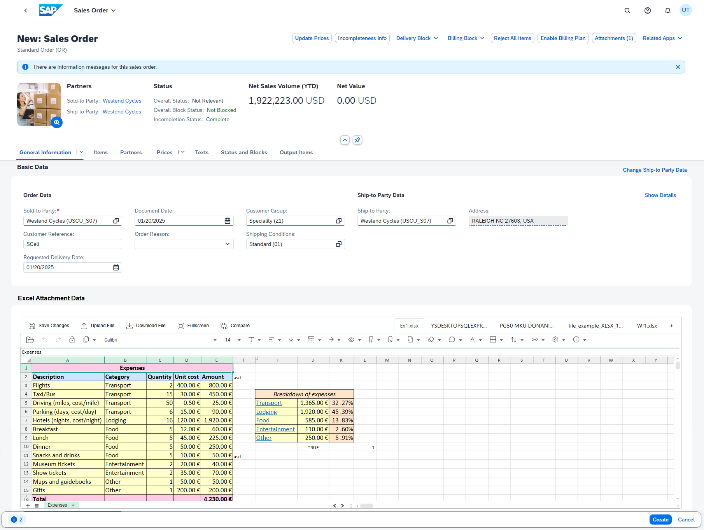Switch to the Texts tab

pos(202,152)
